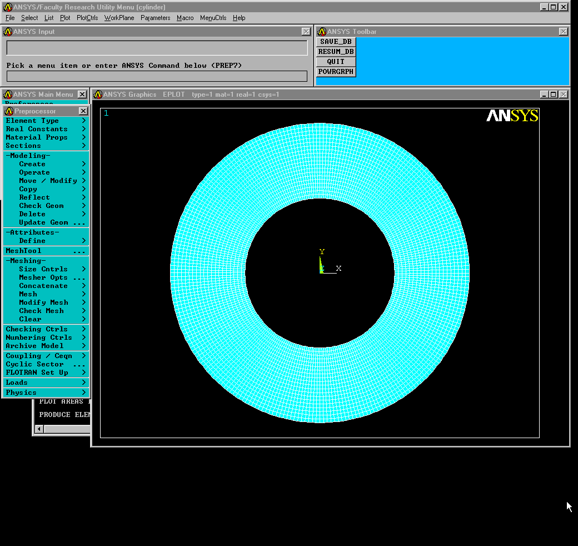This screenshot has width=578, height=546.
Task: Open the Parameters menu
Action: click(x=155, y=18)
